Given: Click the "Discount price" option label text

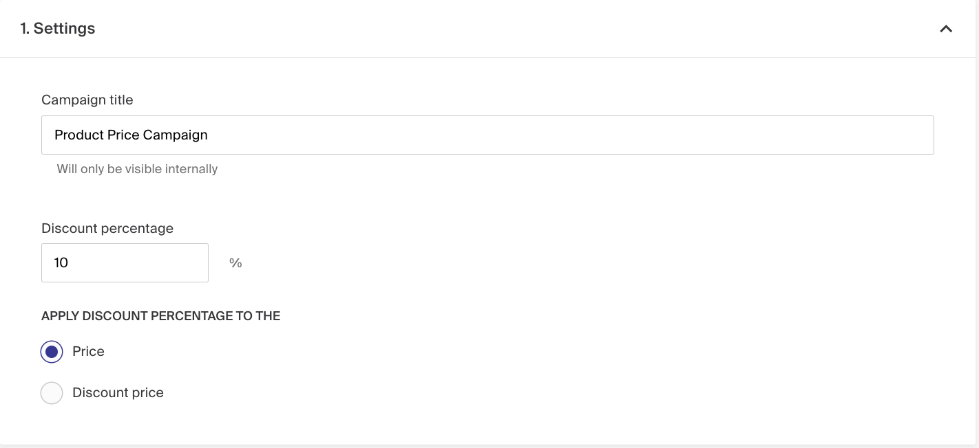Looking at the screenshot, I should pyautogui.click(x=118, y=393).
